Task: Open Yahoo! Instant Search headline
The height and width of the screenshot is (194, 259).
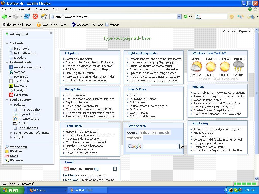Action: 207,100
